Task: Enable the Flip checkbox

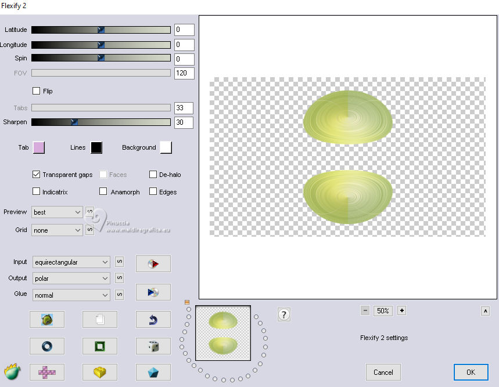Action: click(x=36, y=91)
